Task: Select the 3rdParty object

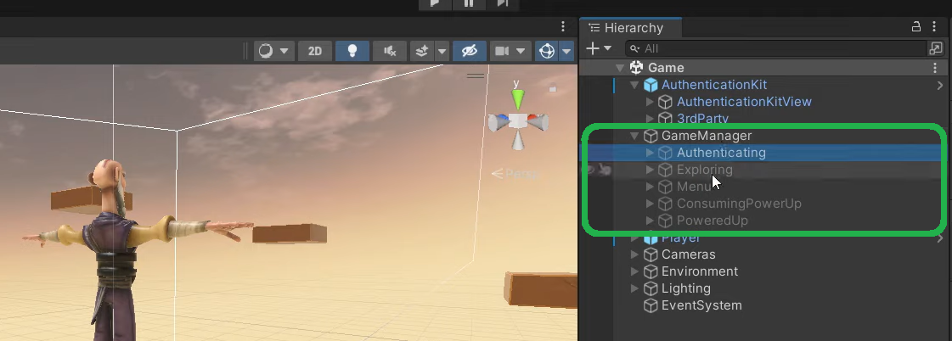Action: (x=701, y=119)
